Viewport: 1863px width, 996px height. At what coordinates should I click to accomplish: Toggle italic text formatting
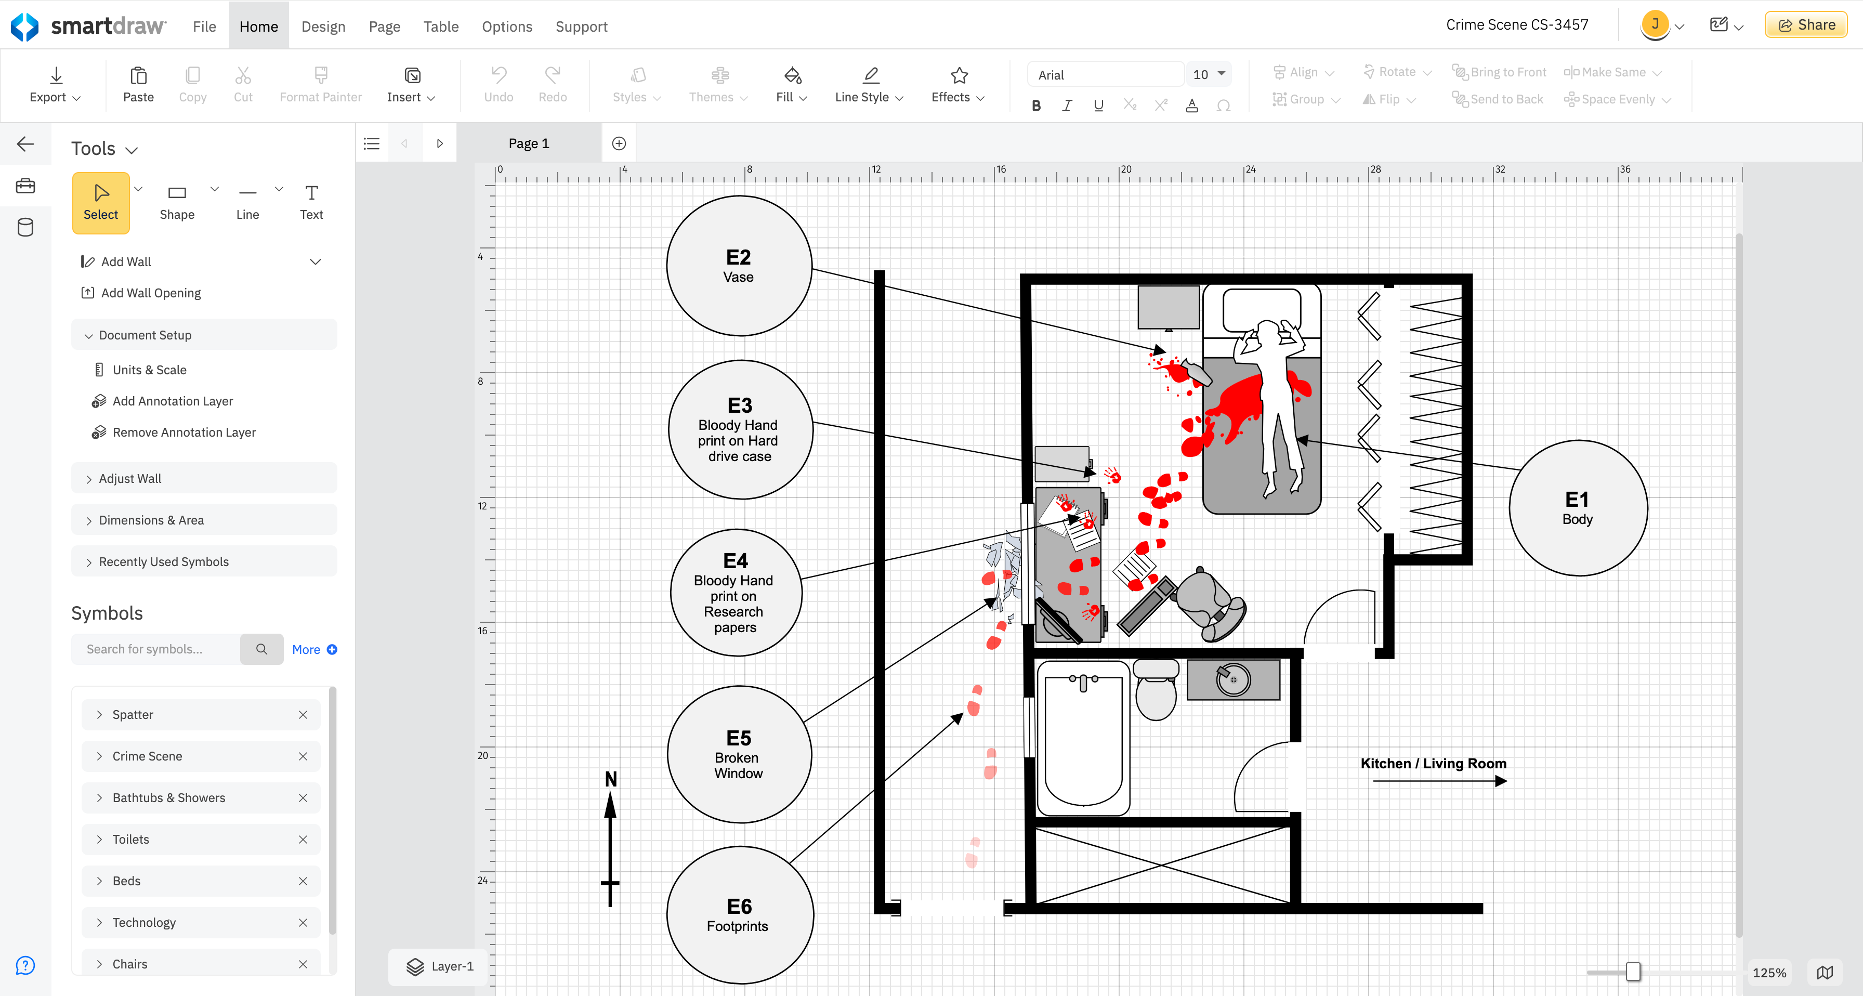(1067, 106)
